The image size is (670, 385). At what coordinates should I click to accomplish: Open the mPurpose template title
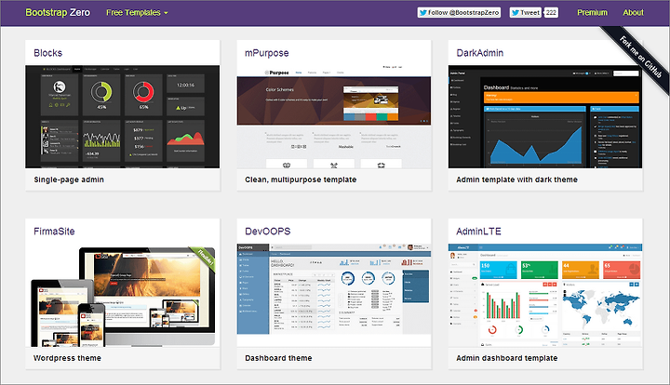pos(267,53)
